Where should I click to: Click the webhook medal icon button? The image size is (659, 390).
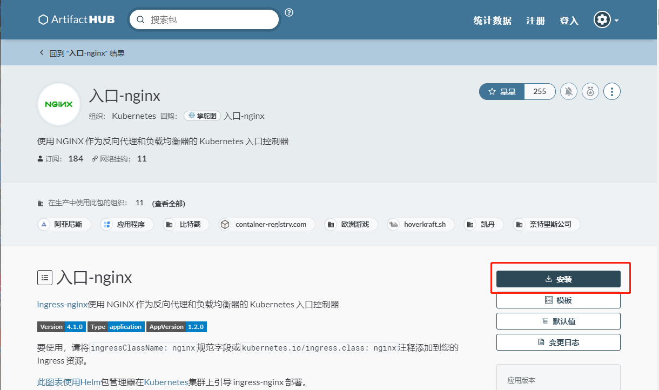coord(590,92)
